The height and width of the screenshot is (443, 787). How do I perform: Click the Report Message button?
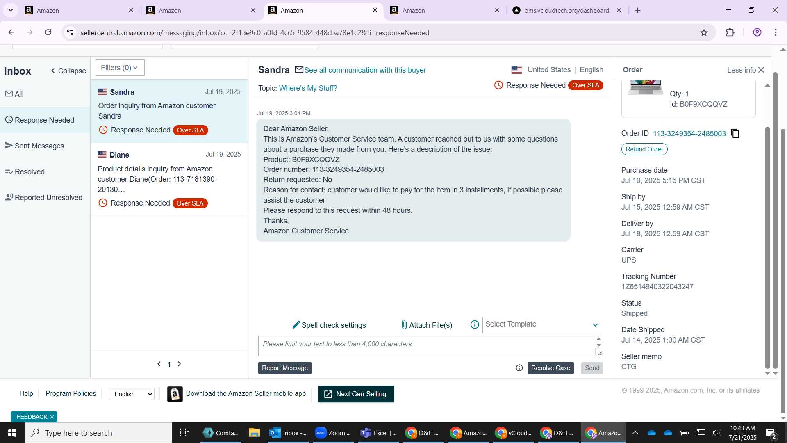pos(285,368)
